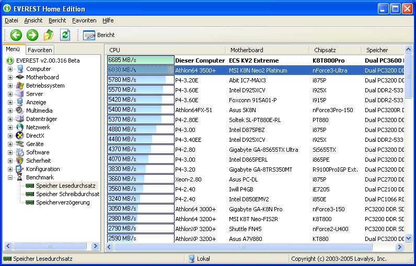Select the Athlon64 3500+ row

click(x=256, y=70)
